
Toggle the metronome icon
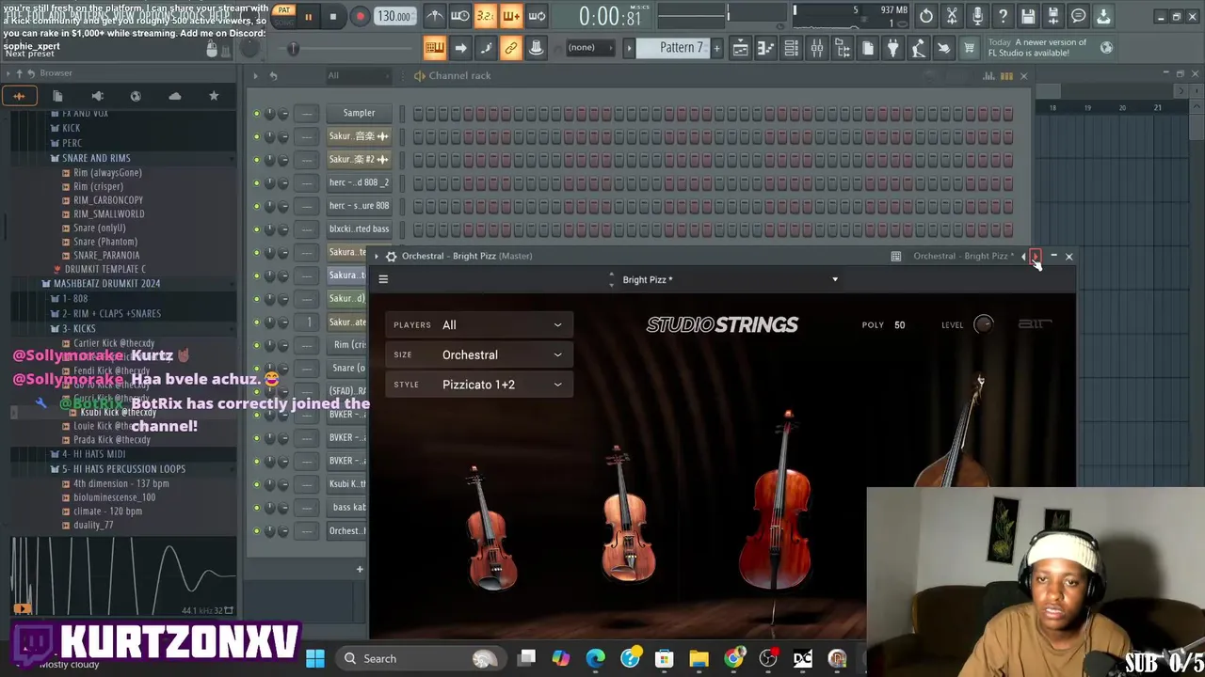tap(434, 16)
